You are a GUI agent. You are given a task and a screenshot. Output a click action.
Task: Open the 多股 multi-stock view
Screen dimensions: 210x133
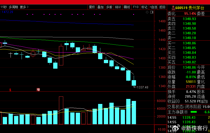pyautogui.click(x=109, y=7)
